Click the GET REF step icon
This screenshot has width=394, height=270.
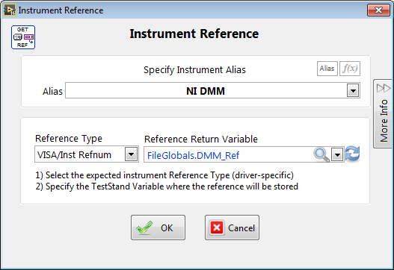tap(23, 37)
